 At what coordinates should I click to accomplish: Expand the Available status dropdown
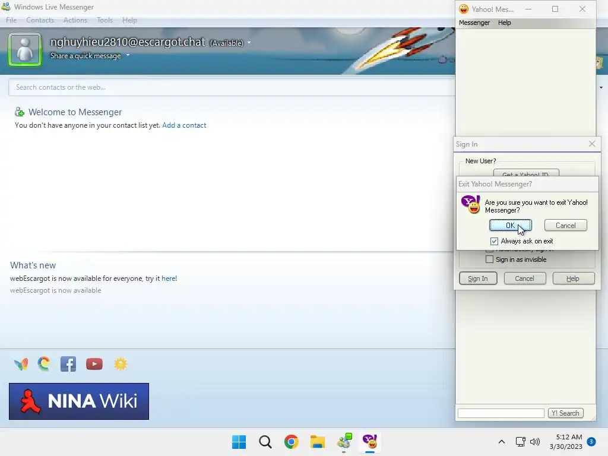249,43
